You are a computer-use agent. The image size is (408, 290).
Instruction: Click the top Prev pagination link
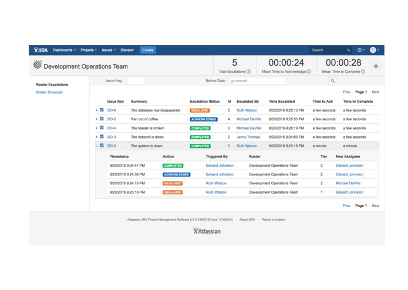(x=346, y=92)
